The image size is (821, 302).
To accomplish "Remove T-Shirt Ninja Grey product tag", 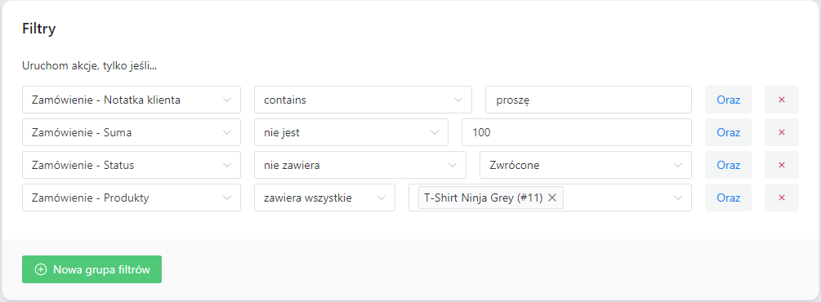I will [552, 198].
